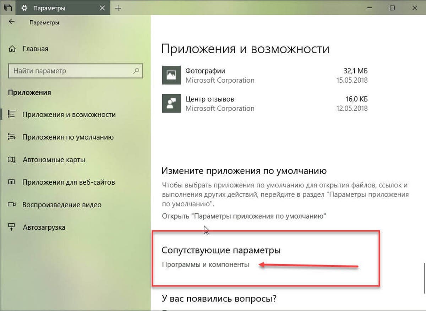Select the Параметры title tab
Image resolution: width=426 pixels, height=311 pixels.
62,8
